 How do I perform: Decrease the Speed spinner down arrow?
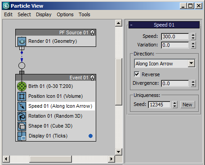pyautogui.click(x=193, y=38)
